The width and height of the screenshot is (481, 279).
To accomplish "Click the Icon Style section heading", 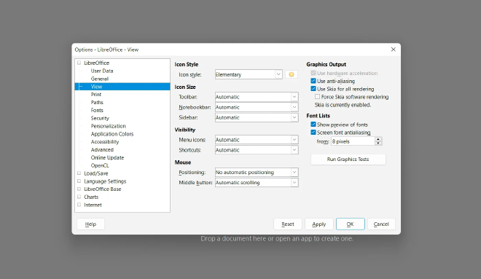I will pyautogui.click(x=187, y=64).
